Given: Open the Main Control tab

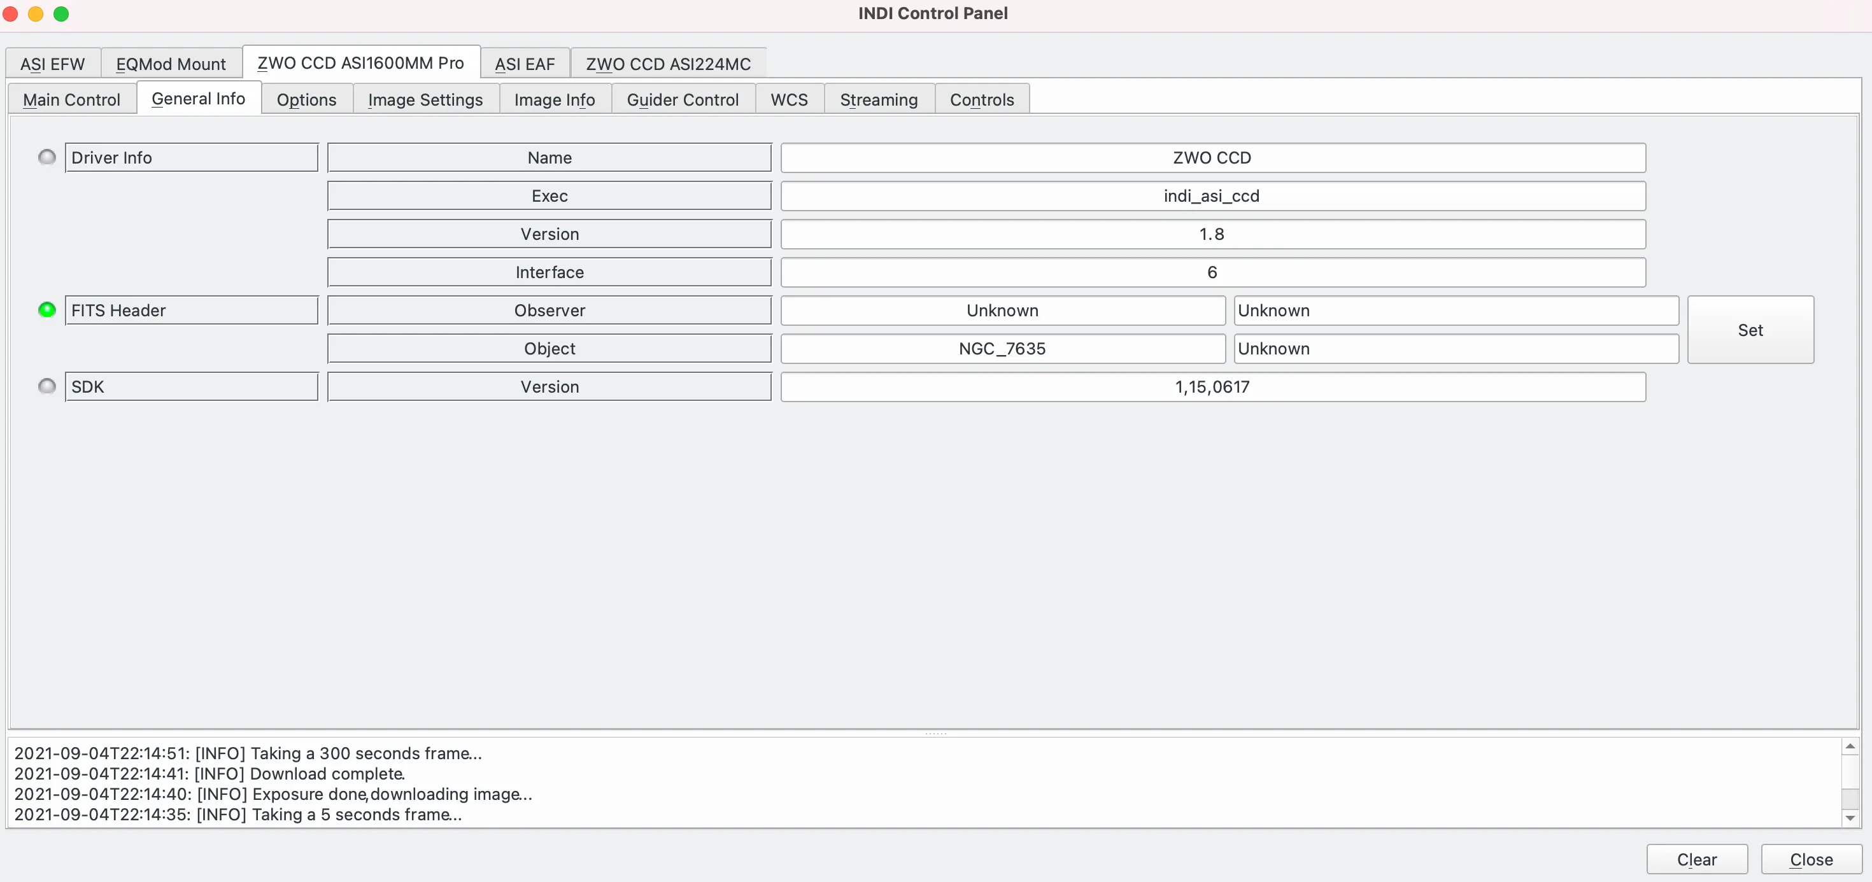Looking at the screenshot, I should click(x=71, y=99).
